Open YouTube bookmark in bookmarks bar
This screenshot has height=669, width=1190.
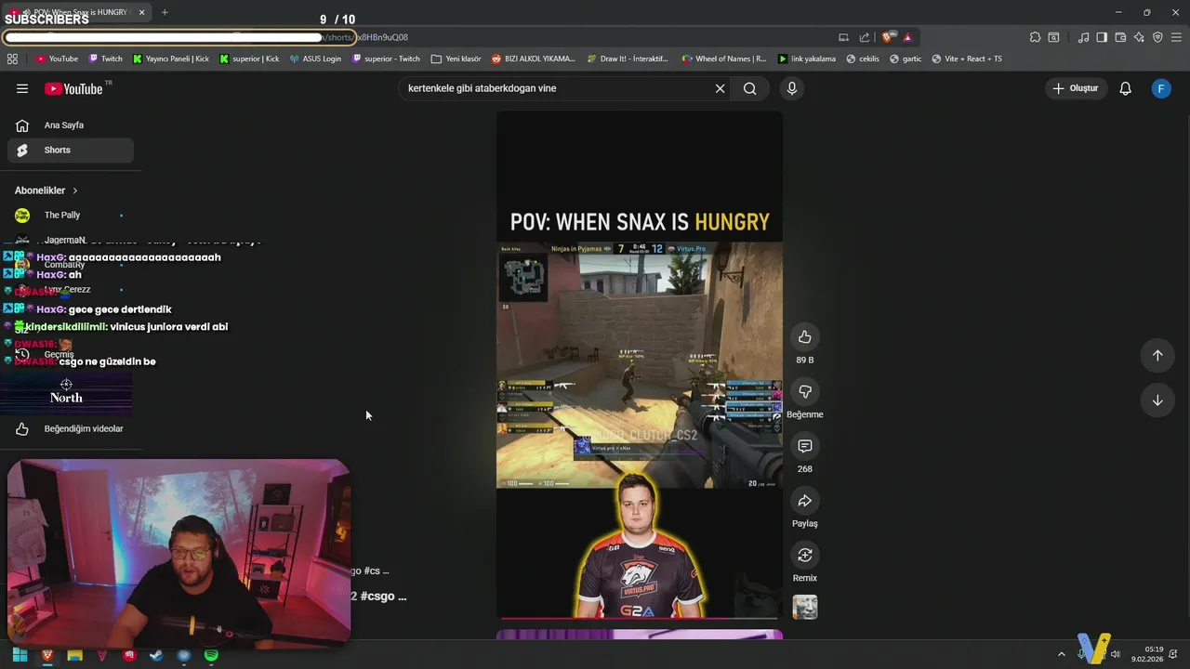(x=57, y=59)
